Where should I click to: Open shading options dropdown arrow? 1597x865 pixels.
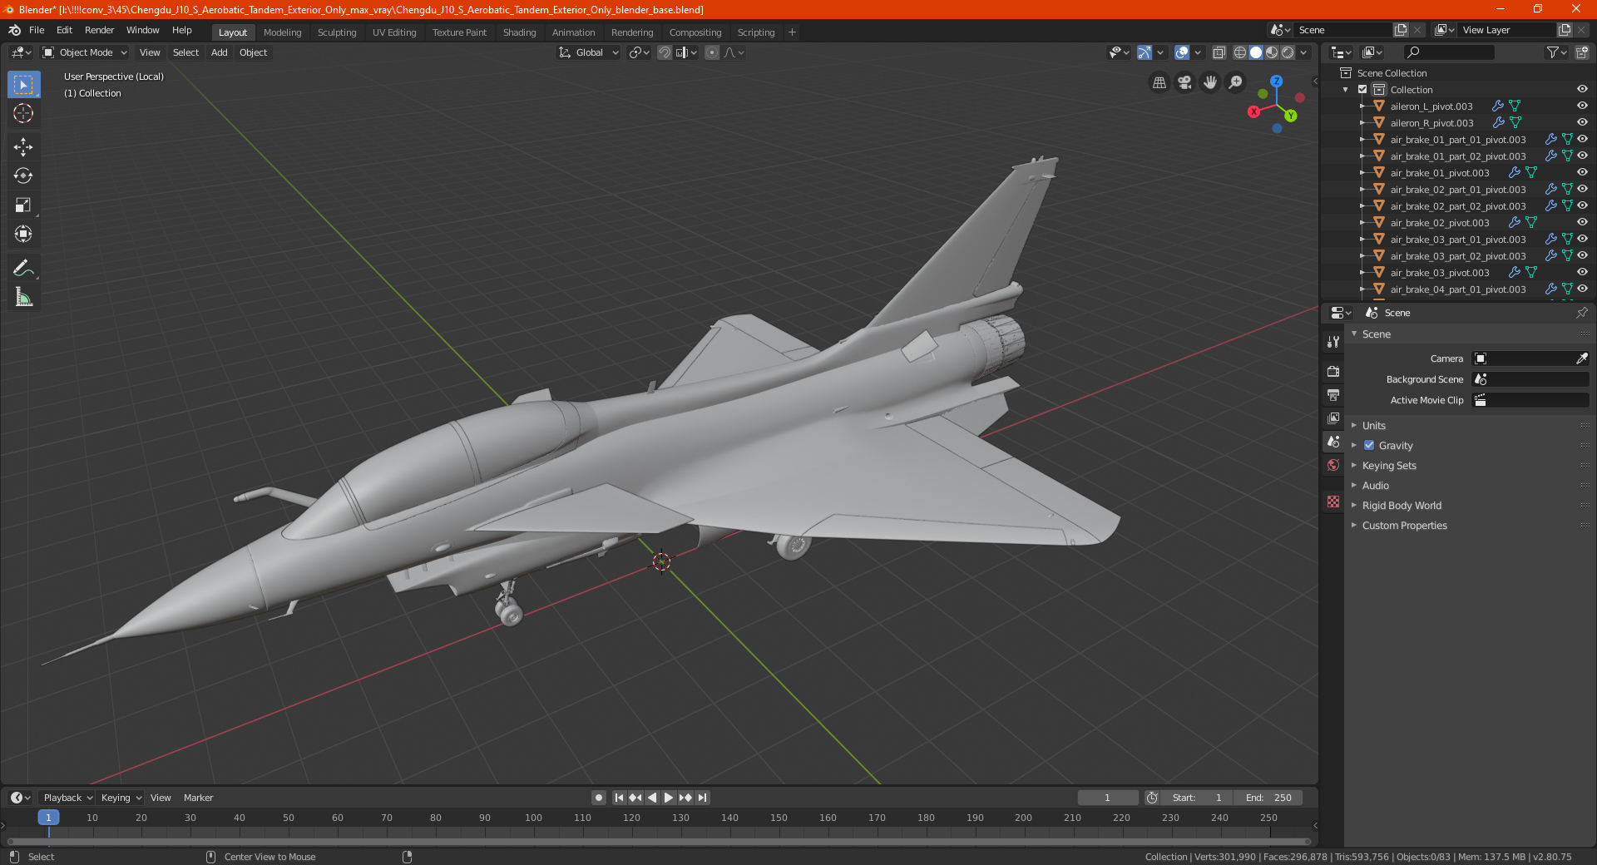pos(1304,52)
